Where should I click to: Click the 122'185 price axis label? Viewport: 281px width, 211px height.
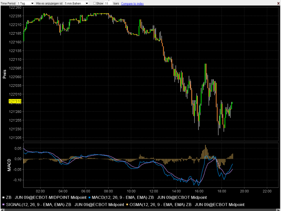[x=15, y=33]
